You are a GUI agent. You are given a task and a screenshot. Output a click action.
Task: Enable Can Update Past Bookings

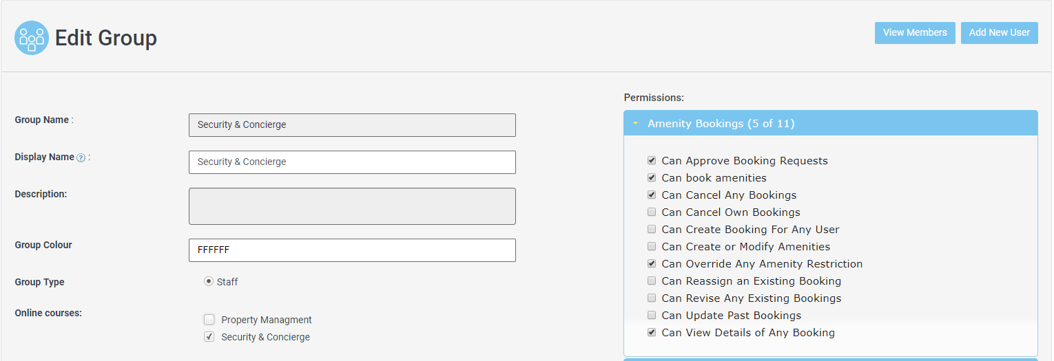tap(652, 316)
